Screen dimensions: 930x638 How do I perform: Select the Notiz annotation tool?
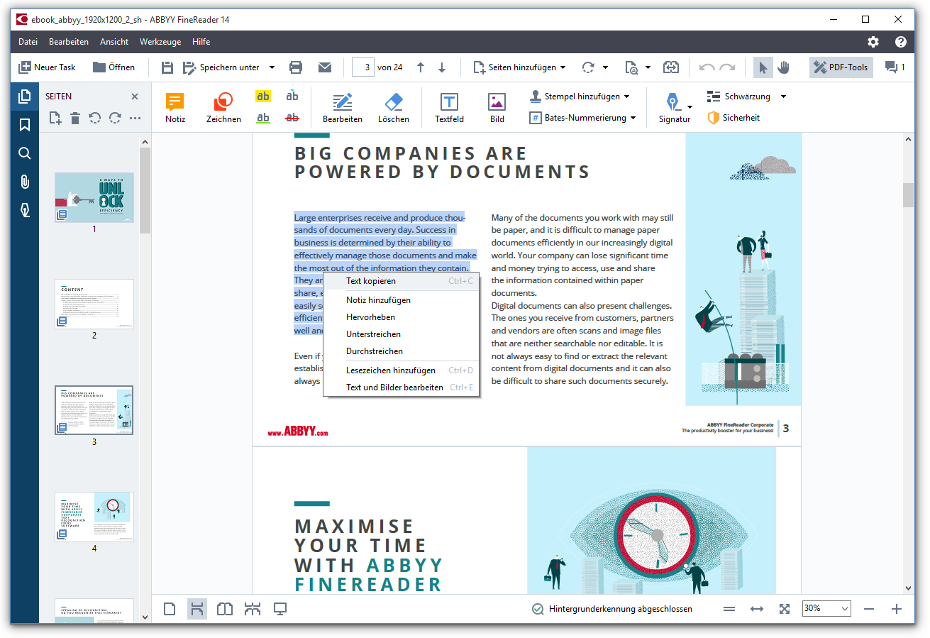click(175, 108)
